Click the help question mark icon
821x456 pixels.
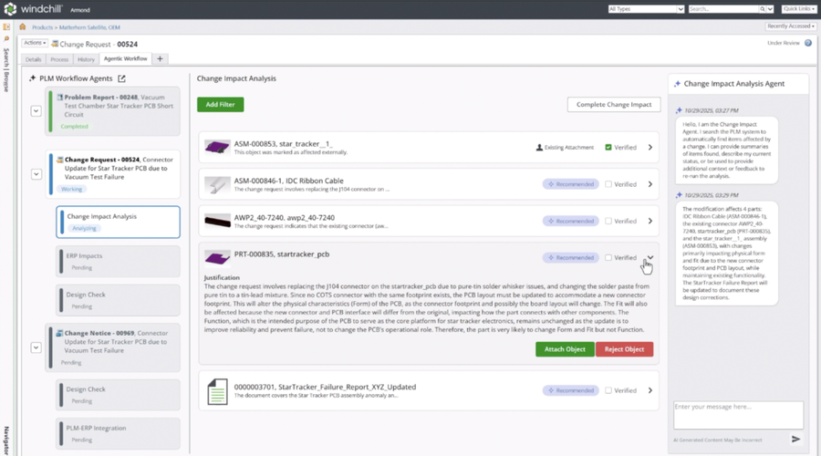point(808,43)
